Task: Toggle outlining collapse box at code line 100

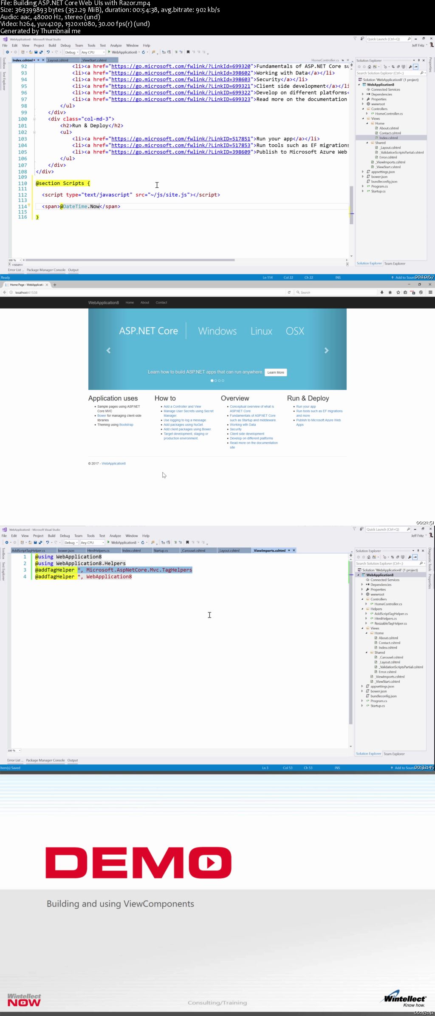Action: [x=34, y=119]
